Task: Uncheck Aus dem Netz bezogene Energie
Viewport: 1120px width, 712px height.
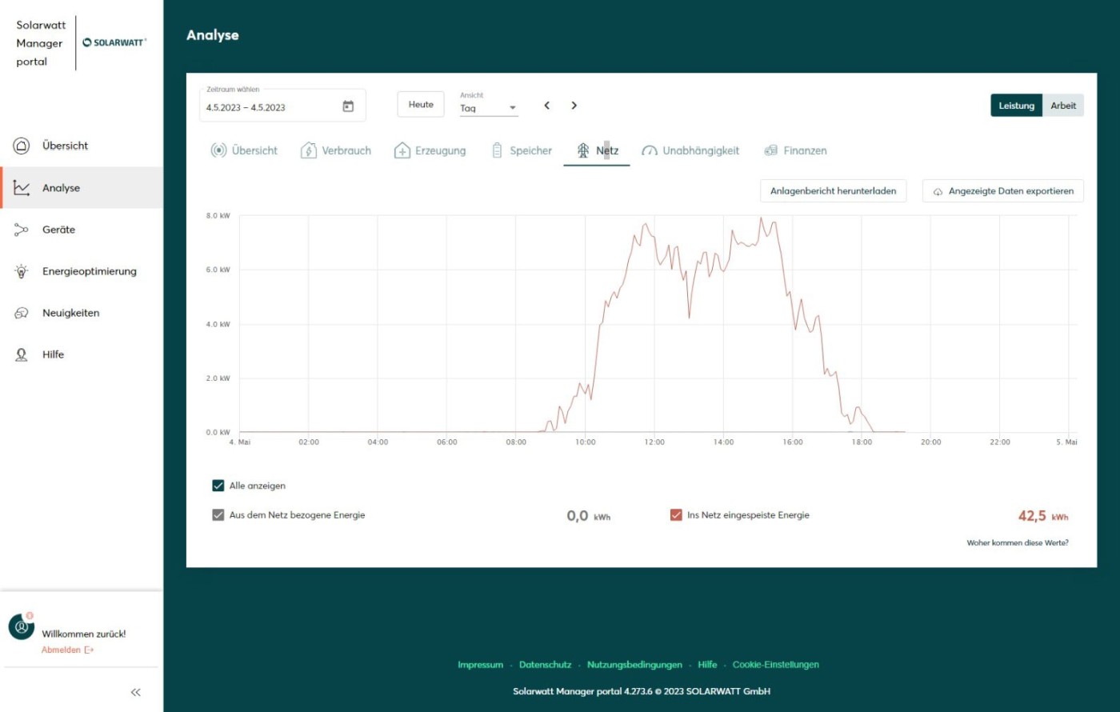Action: pos(218,515)
